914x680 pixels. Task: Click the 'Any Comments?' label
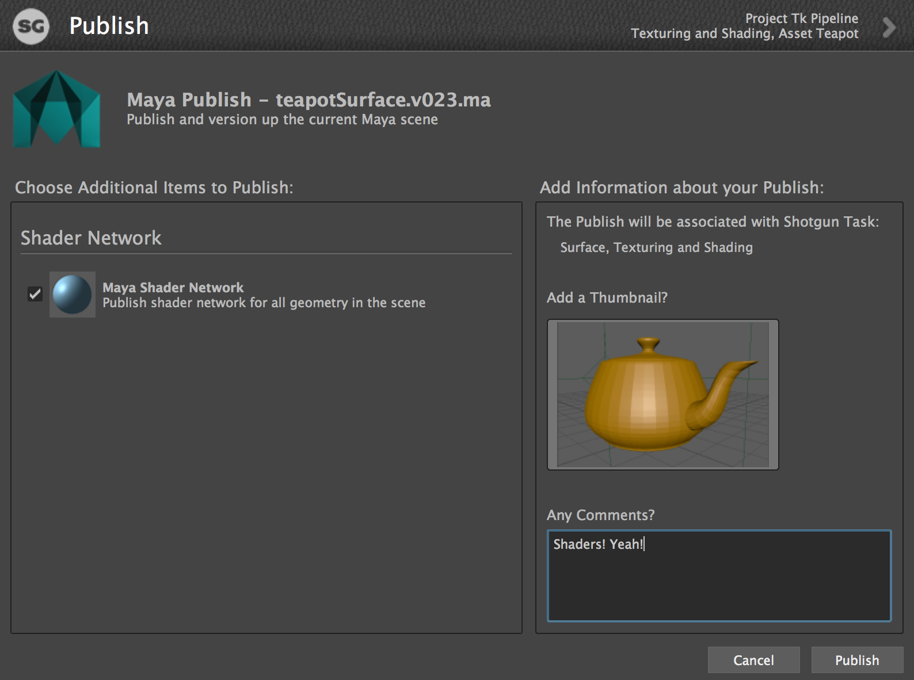(600, 515)
